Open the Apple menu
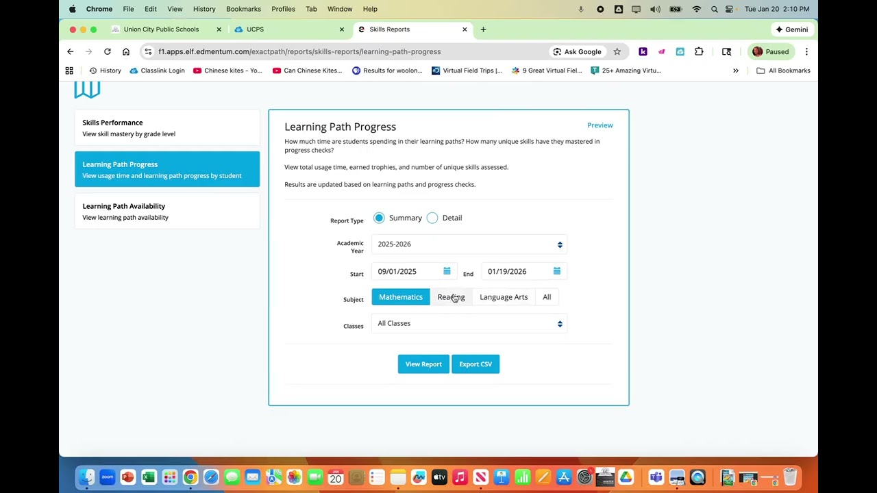 [x=72, y=9]
